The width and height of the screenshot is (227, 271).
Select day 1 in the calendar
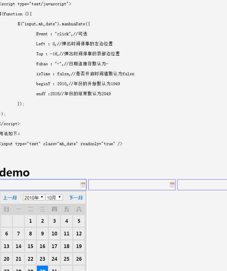pos(30,221)
